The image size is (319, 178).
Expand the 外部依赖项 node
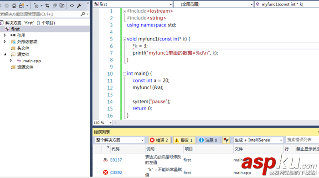coord(5,42)
